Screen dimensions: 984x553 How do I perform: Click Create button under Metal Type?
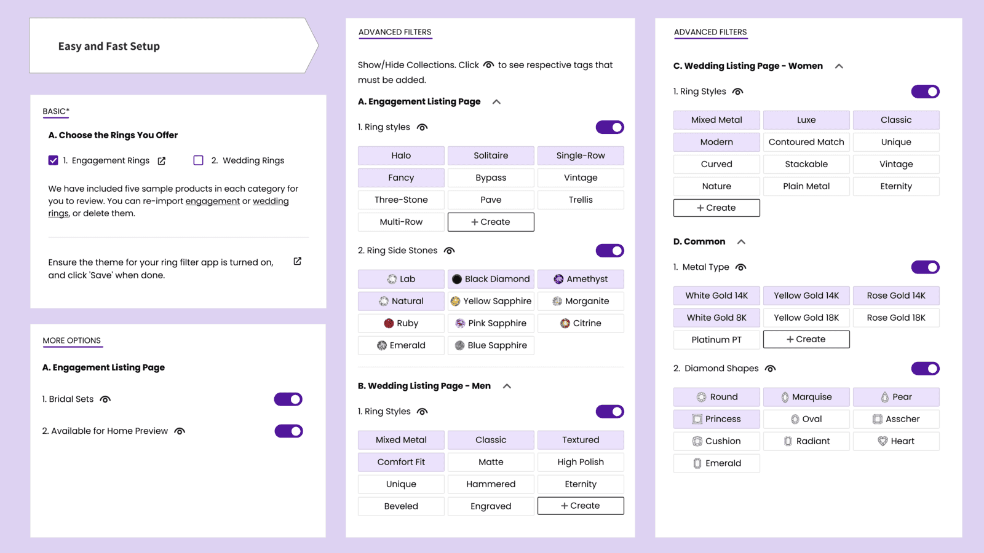point(806,339)
